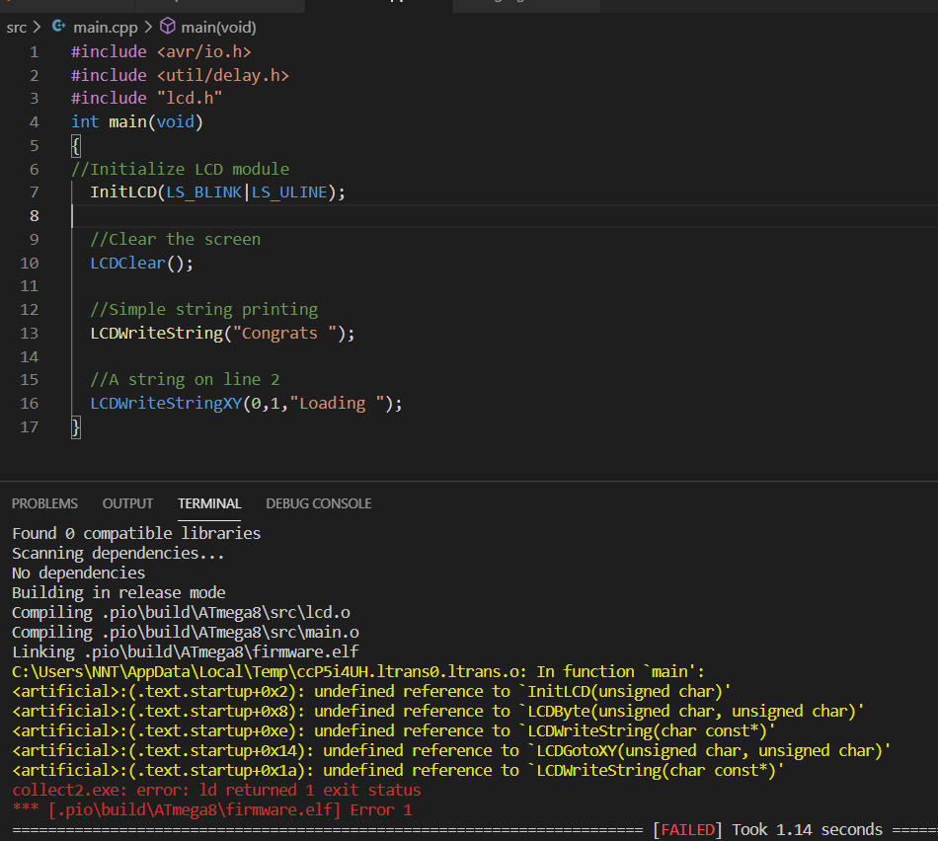Click line number 8 in the gutter

(35, 216)
